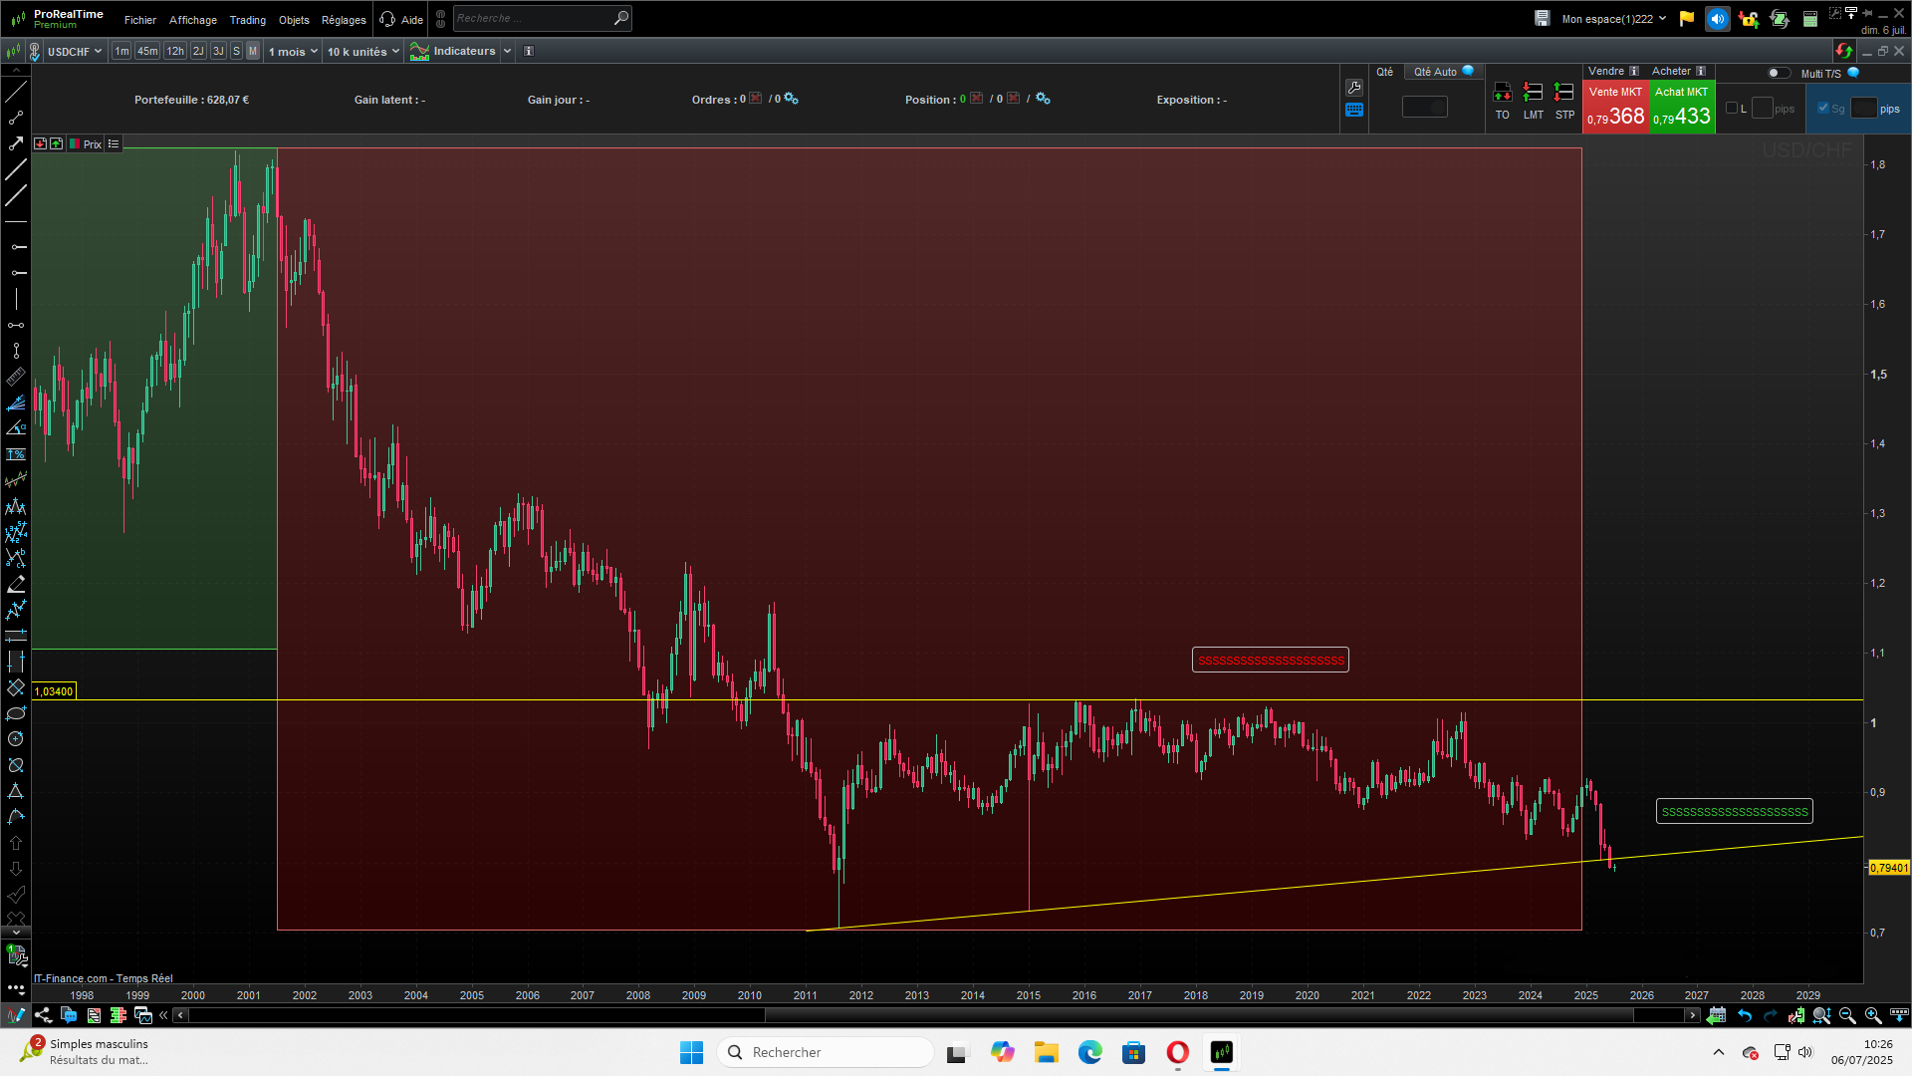Toggle the Multi T/S switch
Viewport: 1912px width, 1076px height.
point(1778,73)
